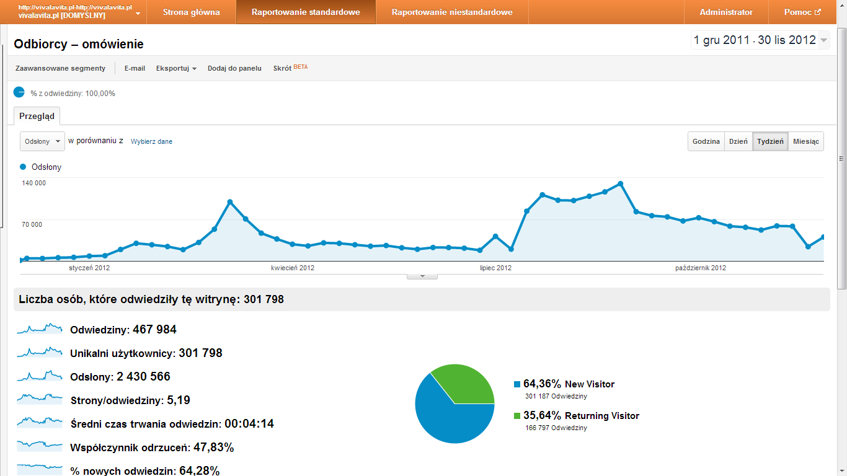Image resolution: width=847 pixels, height=476 pixels.
Task: Click the Strony/odwiedziny sparkline
Action: pyautogui.click(x=40, y=399)
